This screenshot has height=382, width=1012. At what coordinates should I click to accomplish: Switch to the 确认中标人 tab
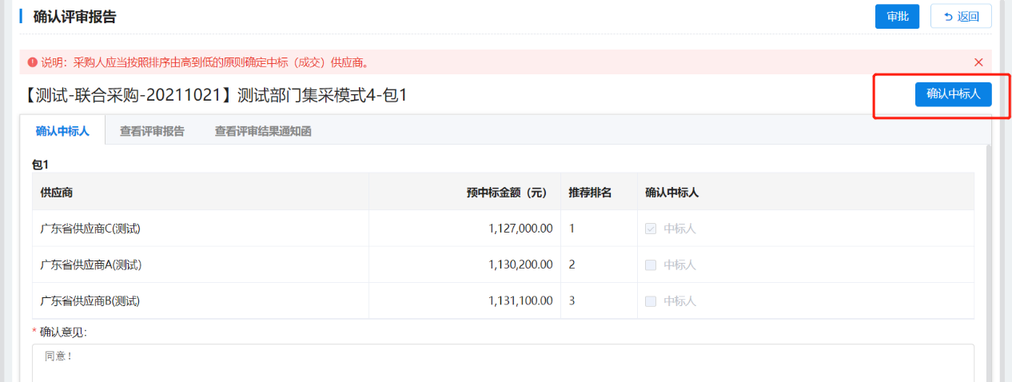point(62,131)
